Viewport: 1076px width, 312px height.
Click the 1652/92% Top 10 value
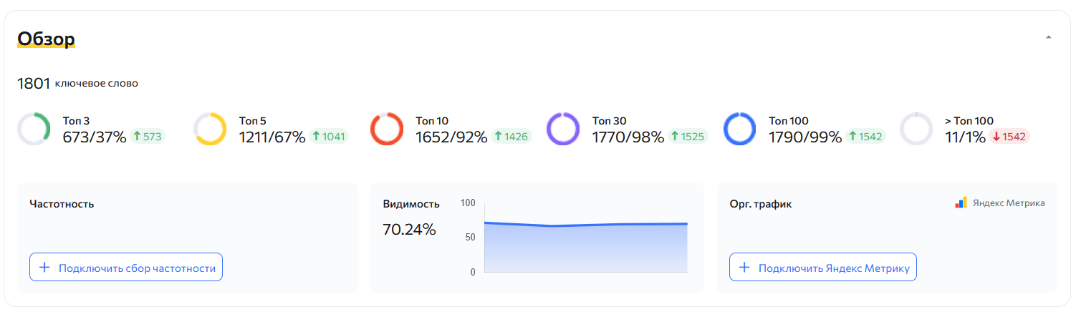click(451, 137)
